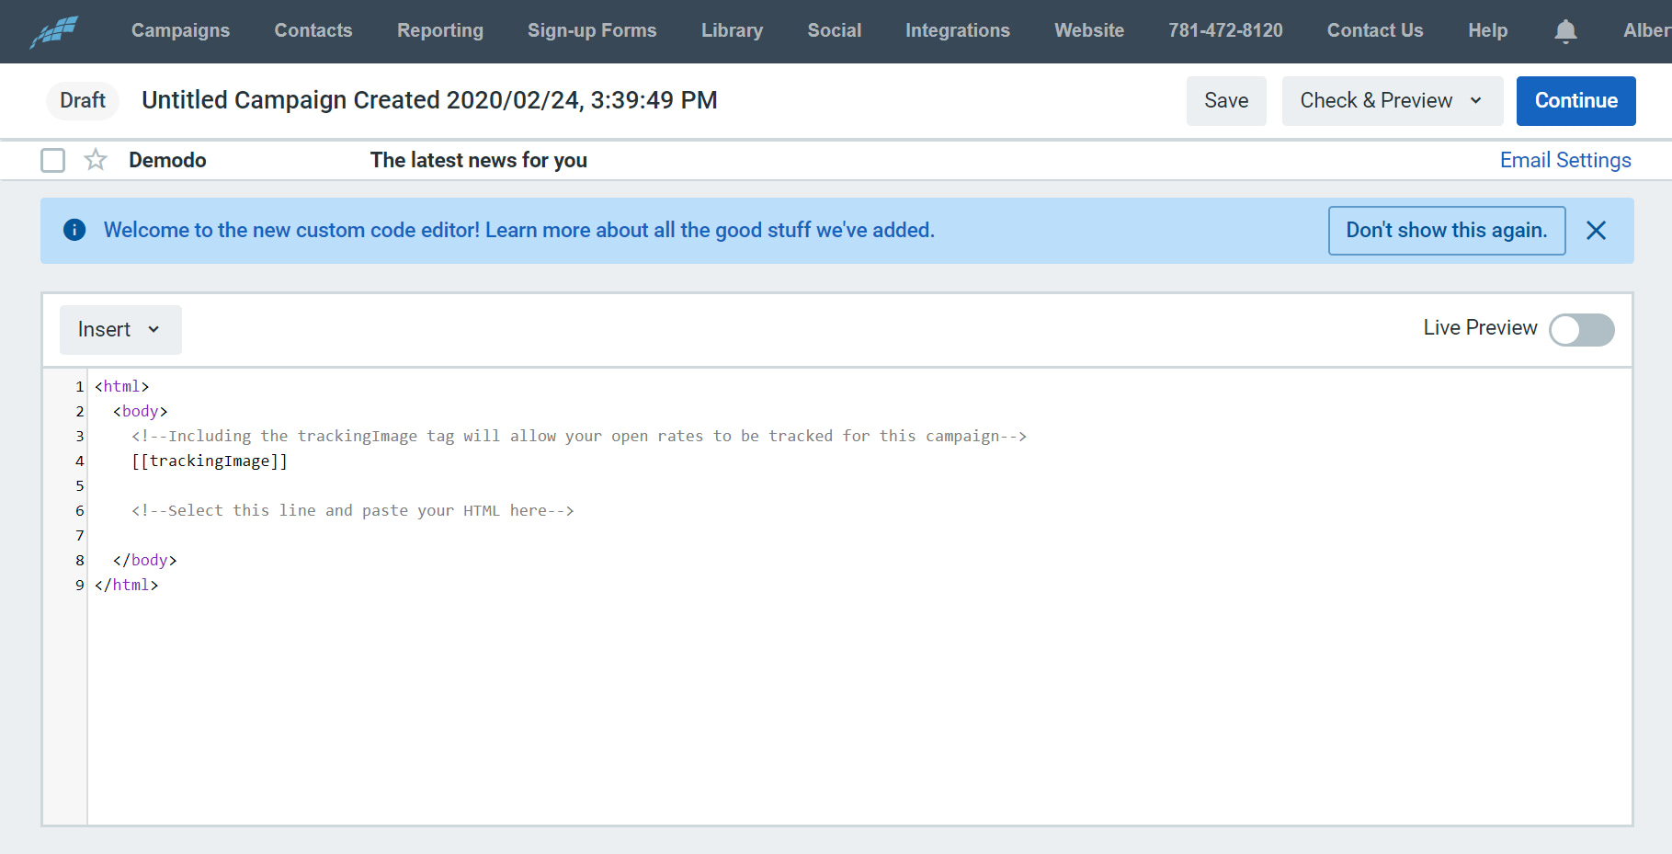Open the Email Settings link
The image size is (1672, 854).
[x=1565, y=160]
